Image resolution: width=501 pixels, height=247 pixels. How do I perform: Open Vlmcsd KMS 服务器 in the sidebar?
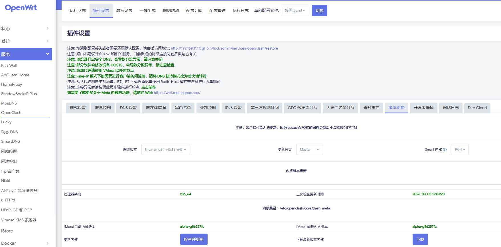(x=19, y=220)
